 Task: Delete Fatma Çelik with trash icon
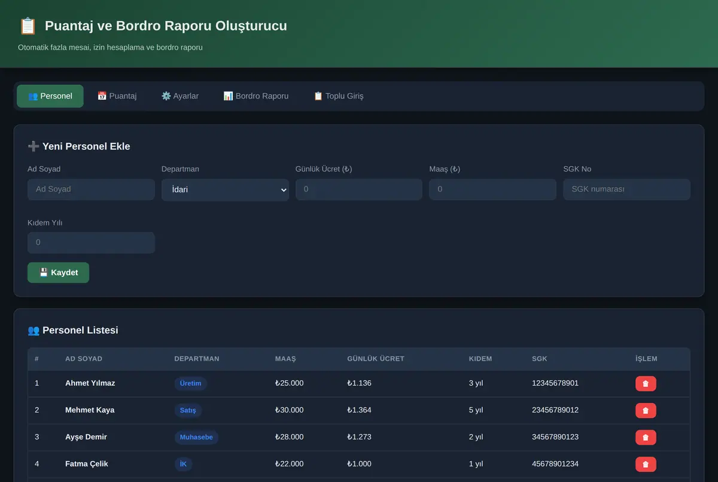[x=646, y=464]
